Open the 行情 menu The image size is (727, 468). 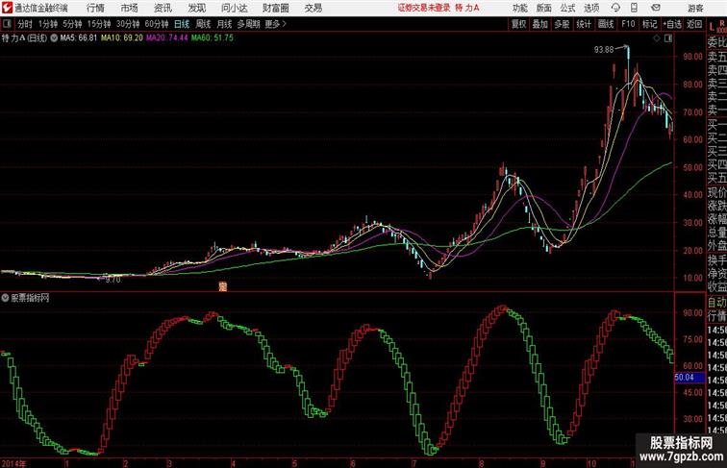(95, 8)
